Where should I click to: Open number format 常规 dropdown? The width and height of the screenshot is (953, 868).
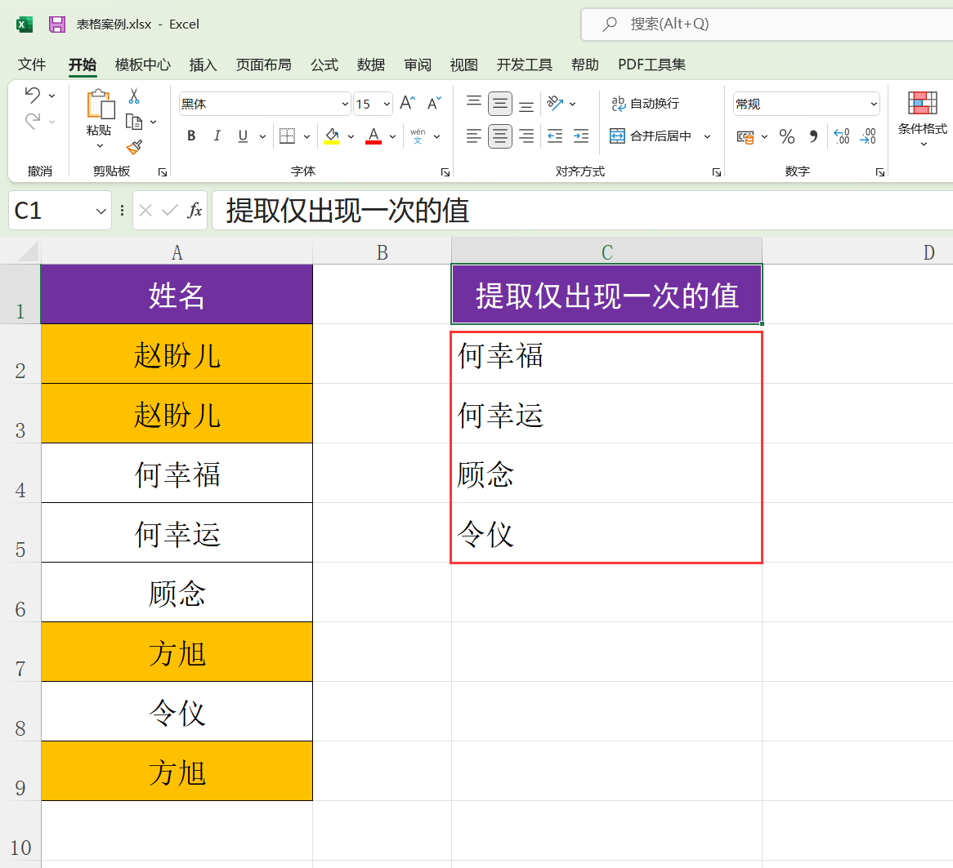pos(874,105)
